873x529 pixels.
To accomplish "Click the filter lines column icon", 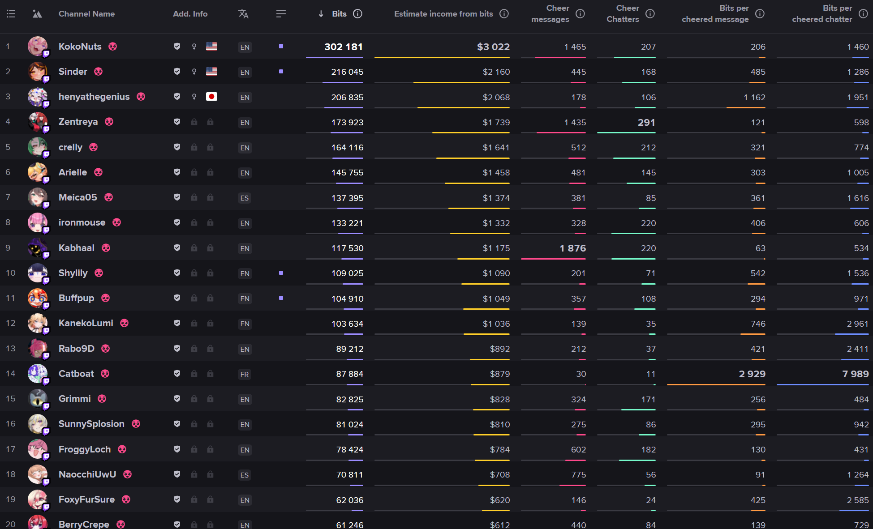I will click(x=281, y=14).
